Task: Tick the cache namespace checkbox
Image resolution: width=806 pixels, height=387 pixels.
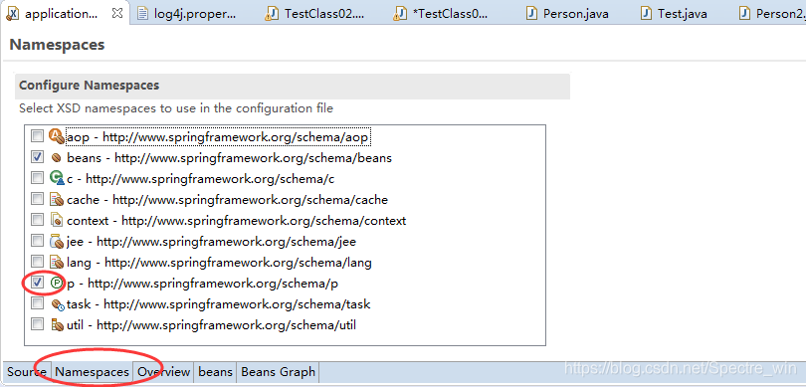Action: (37, 199)
